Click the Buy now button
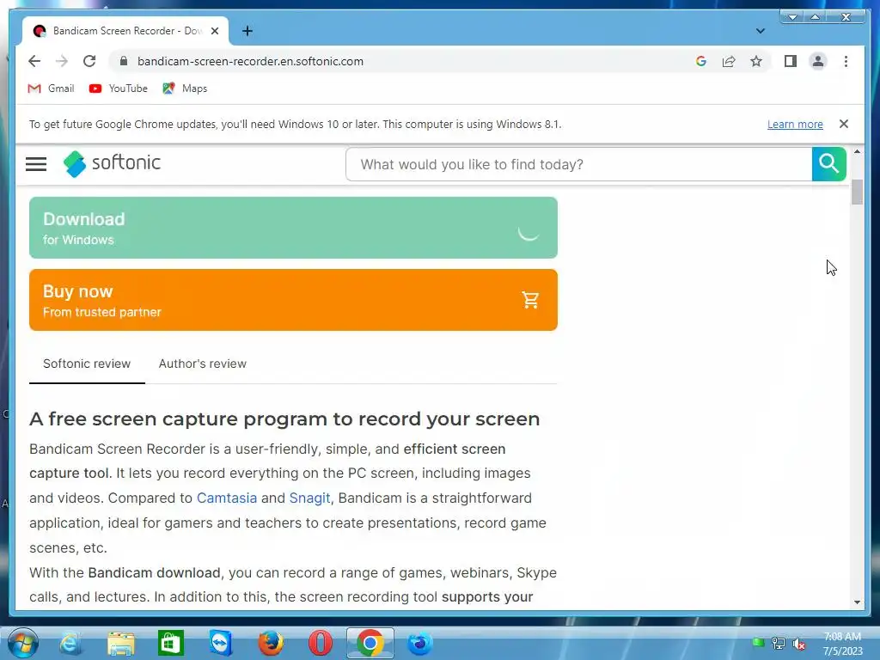 tap(293, 300)
